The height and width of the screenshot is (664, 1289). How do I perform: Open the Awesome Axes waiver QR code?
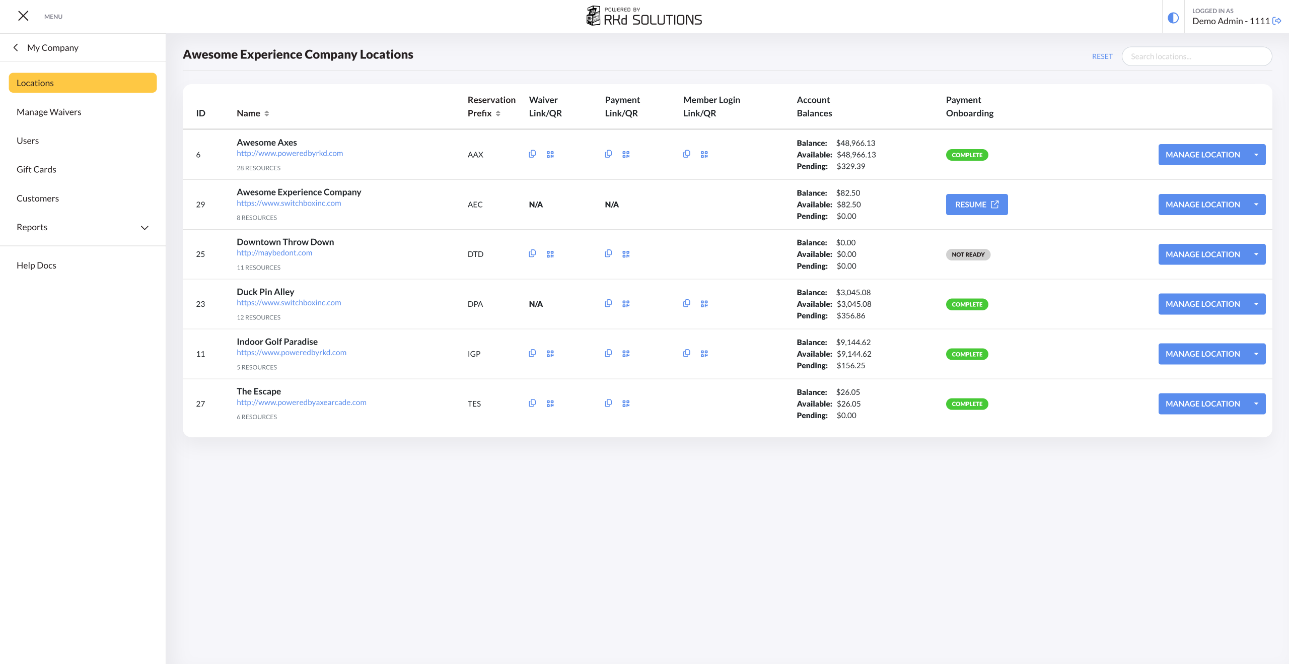pyautogui.click(x=550, y=155)
